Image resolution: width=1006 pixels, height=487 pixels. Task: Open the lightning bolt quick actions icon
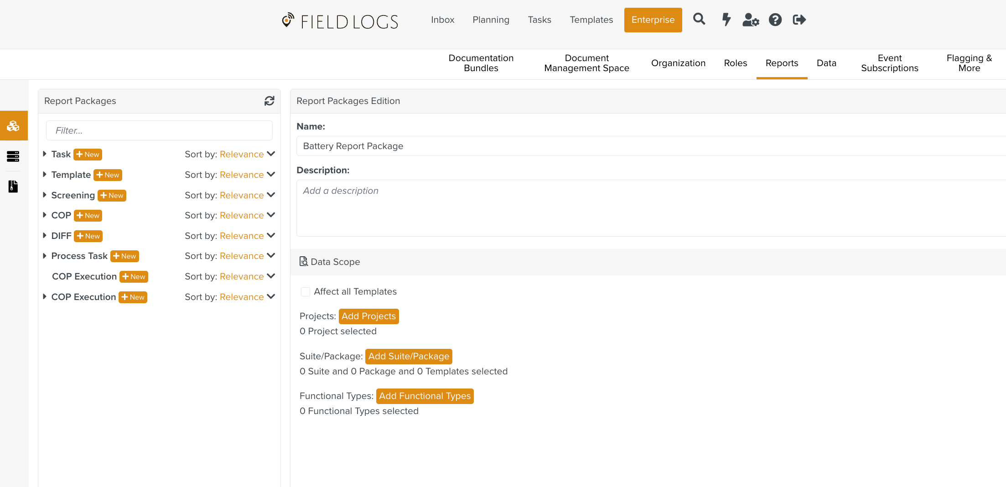(x=726, y=20)
